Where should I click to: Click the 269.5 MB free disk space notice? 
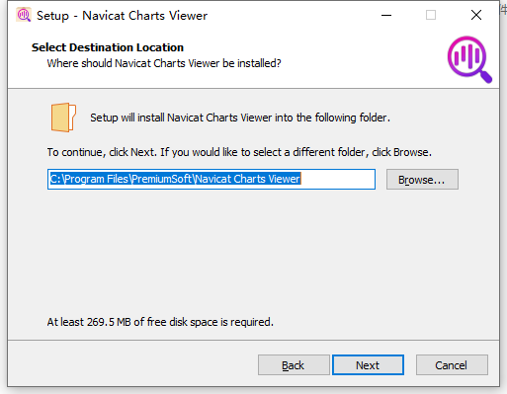pos(160,322)
